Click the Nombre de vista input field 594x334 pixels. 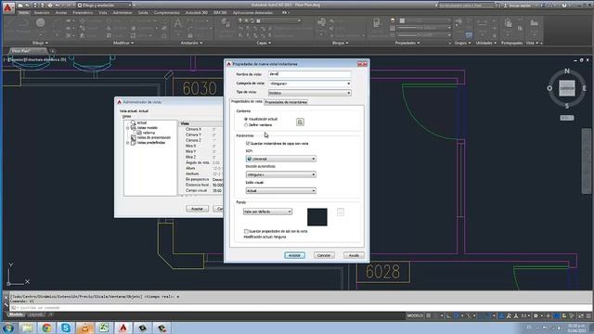(309, 74)
